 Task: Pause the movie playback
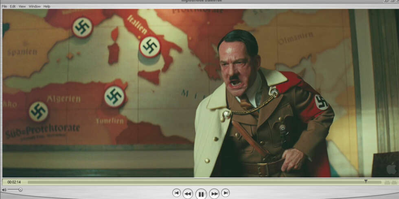pos(201,194)
